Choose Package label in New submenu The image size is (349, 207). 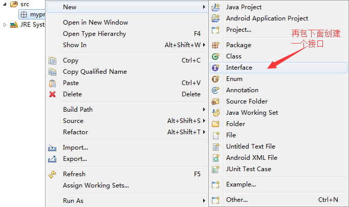238,45
